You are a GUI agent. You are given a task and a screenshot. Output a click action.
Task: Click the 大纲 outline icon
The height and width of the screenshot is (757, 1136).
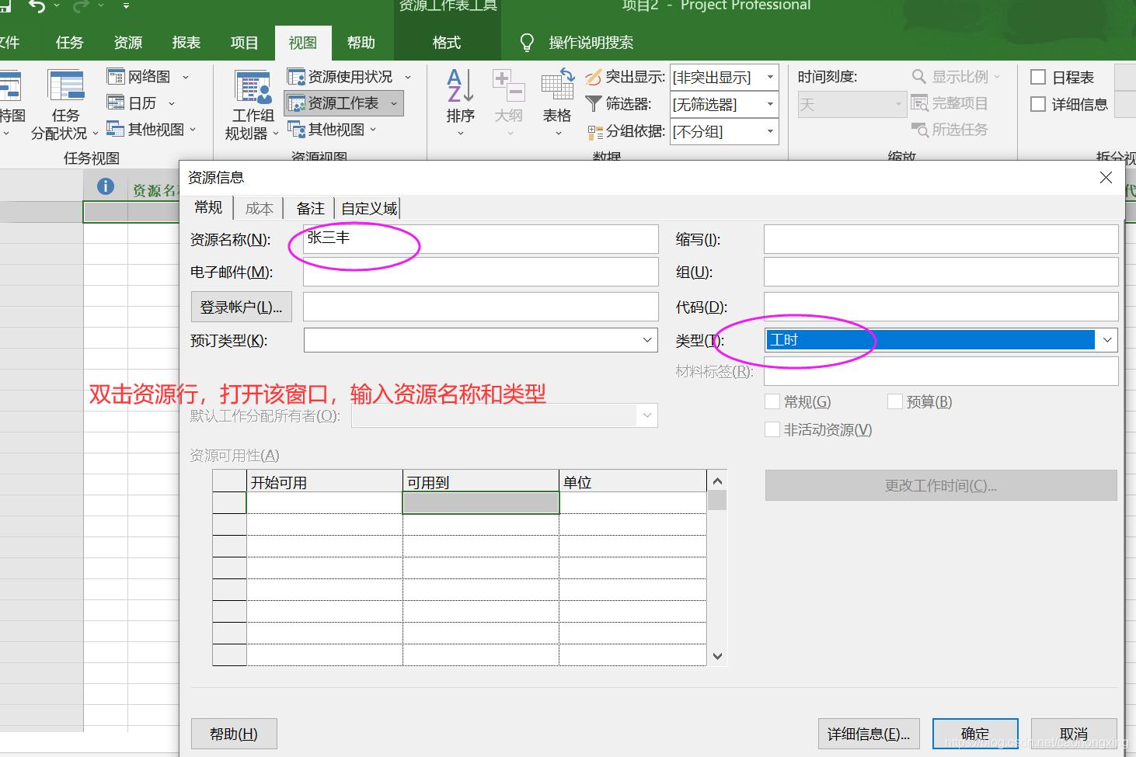click(x=509, y=85)
